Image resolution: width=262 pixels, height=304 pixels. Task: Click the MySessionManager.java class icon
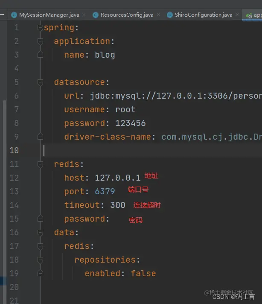point(14,15)
